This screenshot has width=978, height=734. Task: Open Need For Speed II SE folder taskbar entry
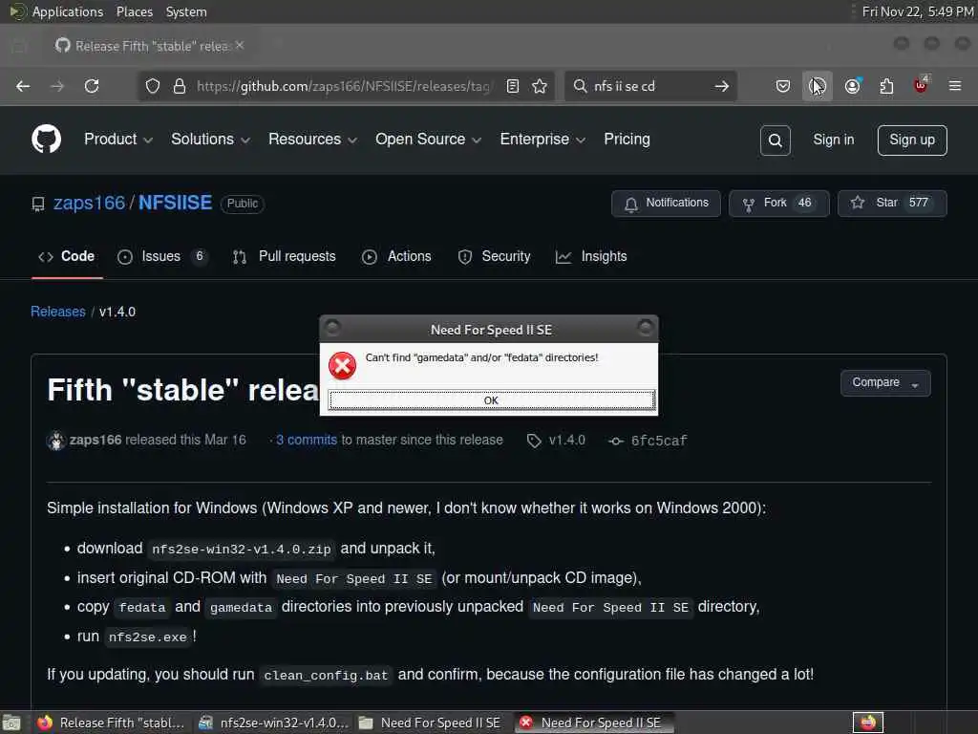point(431,723)
